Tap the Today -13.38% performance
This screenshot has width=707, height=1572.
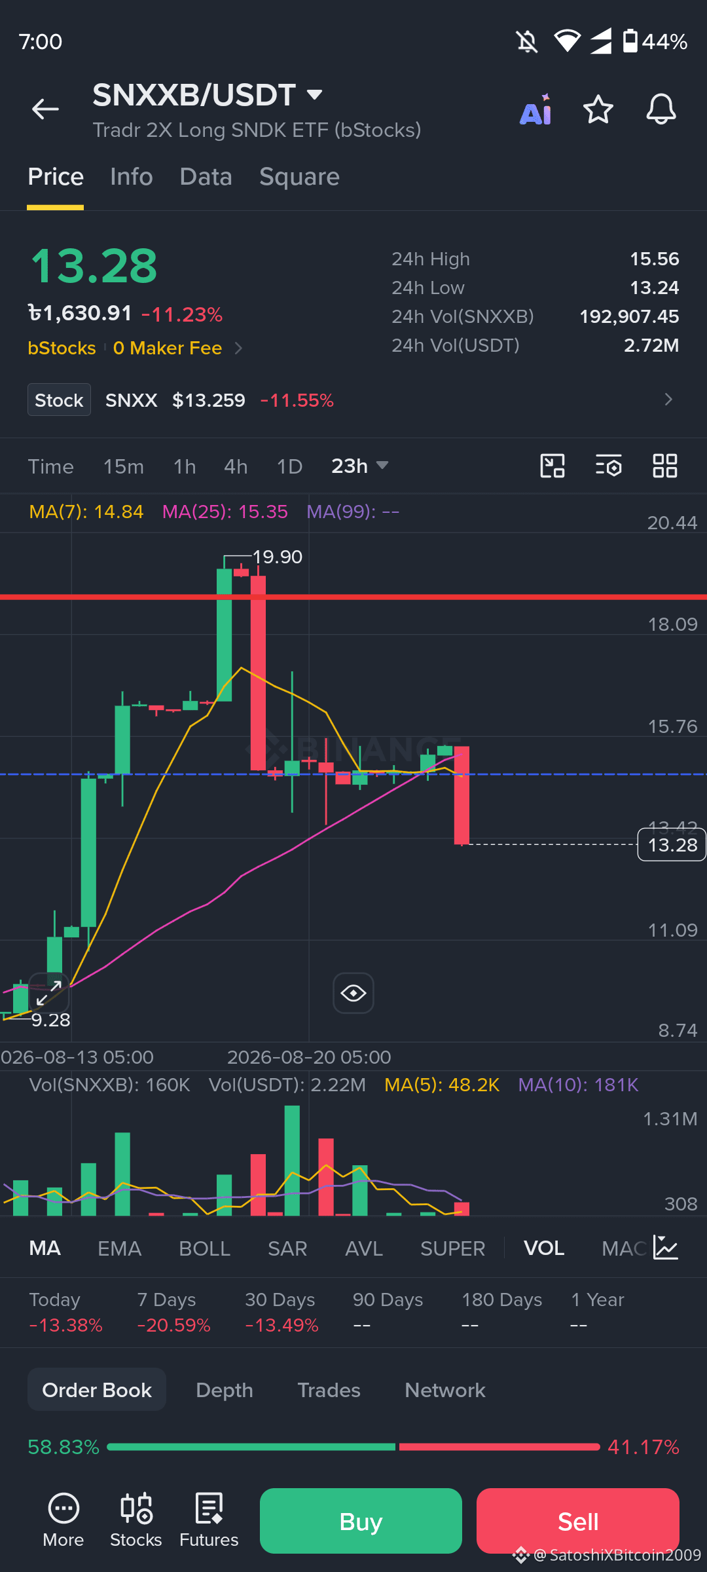[65, 1312]
